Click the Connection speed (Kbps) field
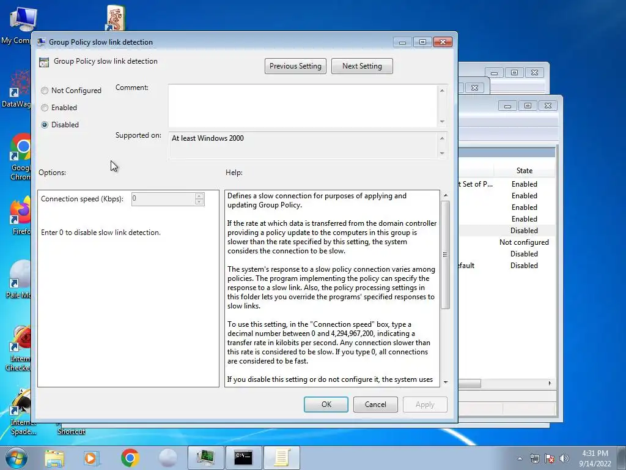626x470 pixels. [x=163, y=199]
